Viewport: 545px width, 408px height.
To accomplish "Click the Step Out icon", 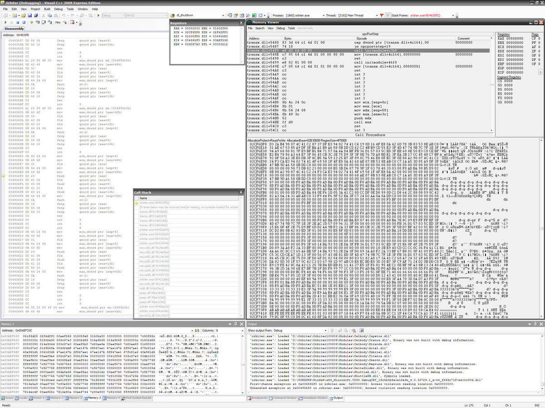I will [50, 22].
